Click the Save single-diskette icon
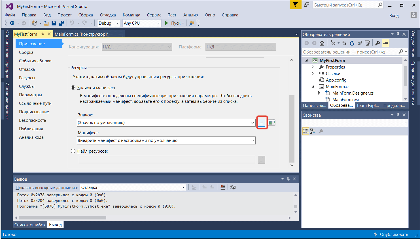The height and width of the screenshot is (239, 420). tap(54, 23)
